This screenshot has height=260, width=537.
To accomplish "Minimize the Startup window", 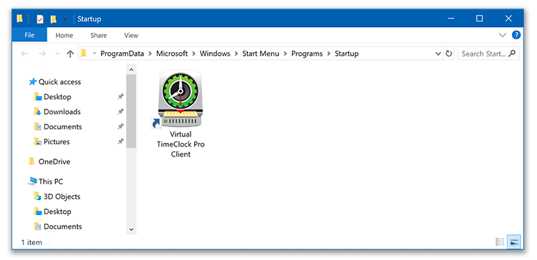I will coord(451,19).
